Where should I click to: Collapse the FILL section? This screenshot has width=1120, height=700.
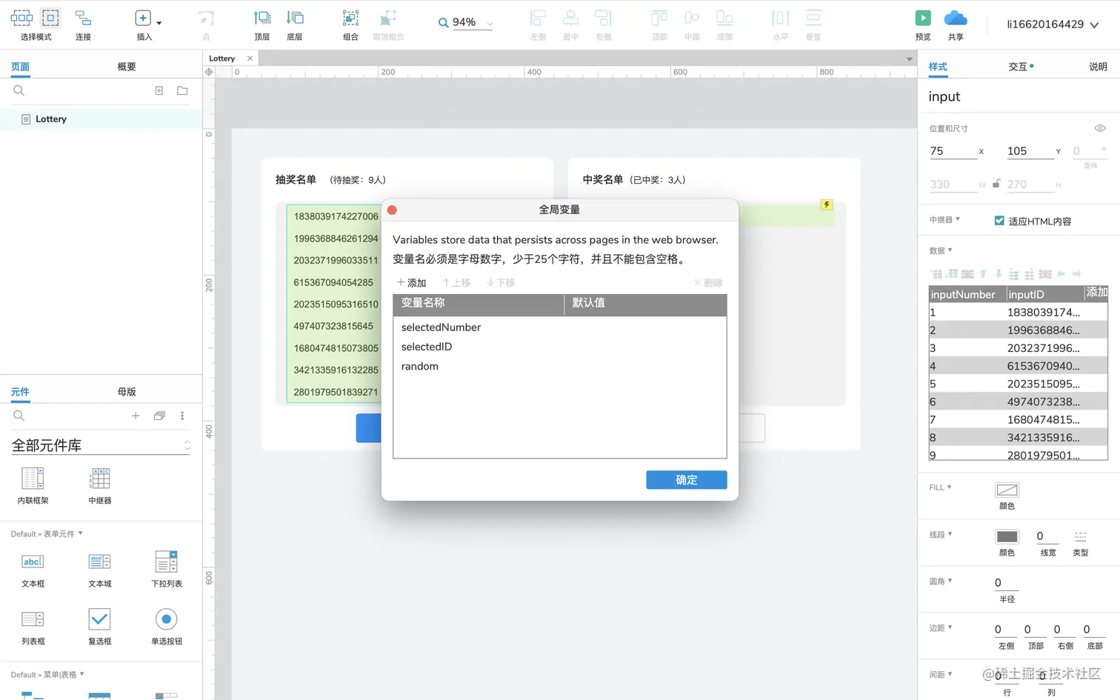coord(940,487)
